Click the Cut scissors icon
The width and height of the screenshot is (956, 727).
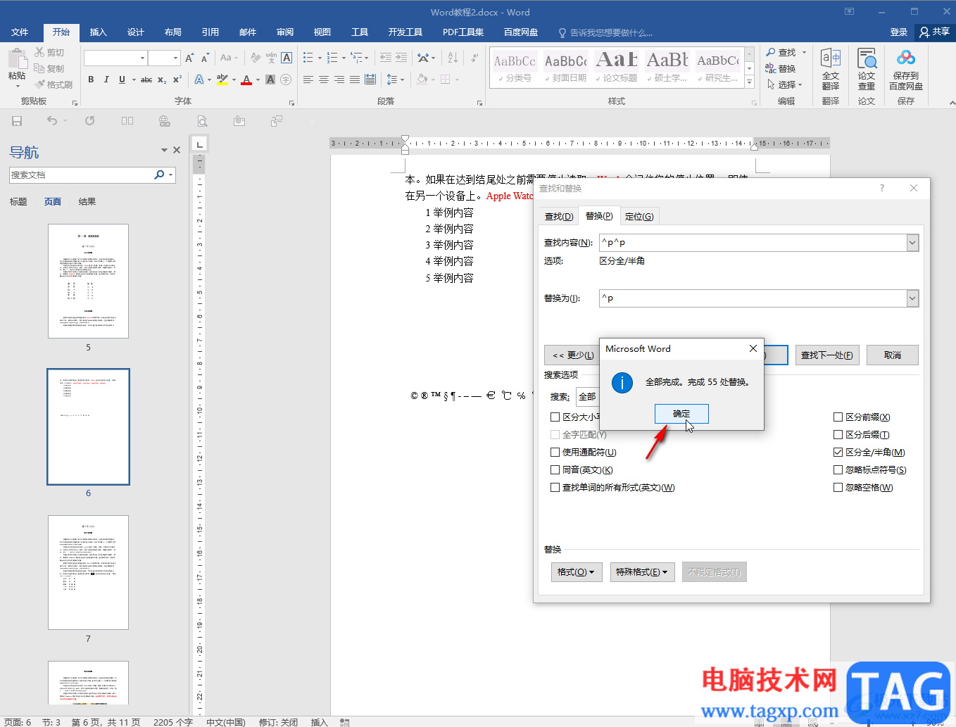39,53
